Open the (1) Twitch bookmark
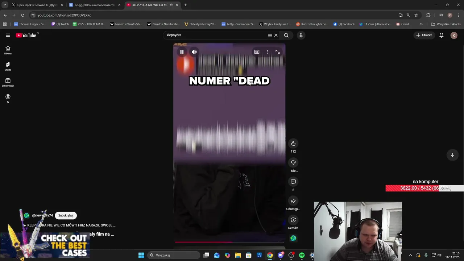This screenshot has height=261, width=464. [60, 24]
